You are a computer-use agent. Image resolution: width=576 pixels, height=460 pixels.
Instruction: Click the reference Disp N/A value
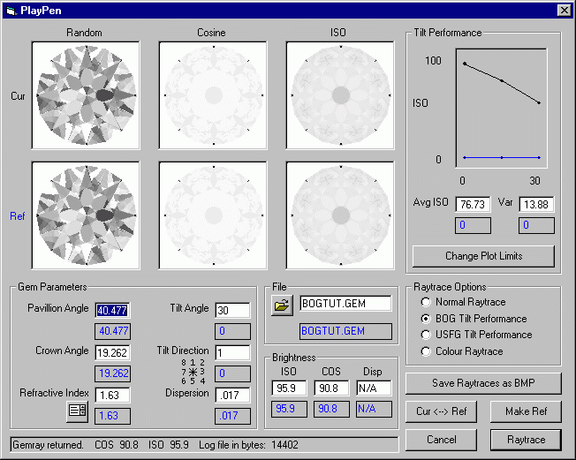click(x=374, y=409)
